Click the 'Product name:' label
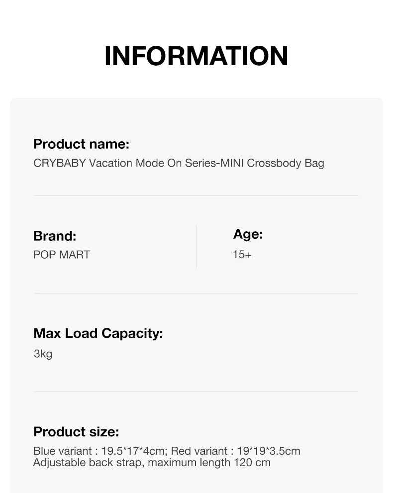 81,144
